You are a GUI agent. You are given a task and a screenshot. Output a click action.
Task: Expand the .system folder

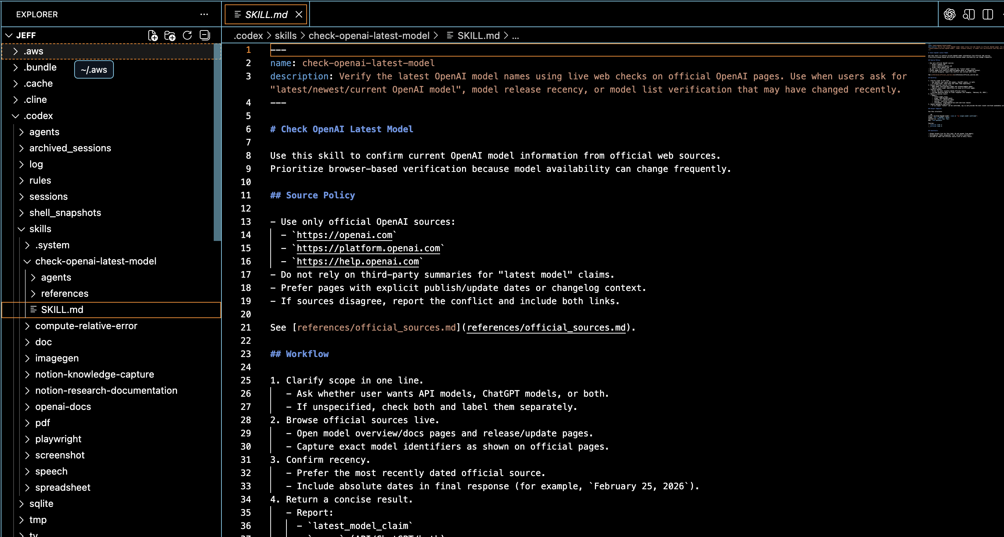pos(112,245)
